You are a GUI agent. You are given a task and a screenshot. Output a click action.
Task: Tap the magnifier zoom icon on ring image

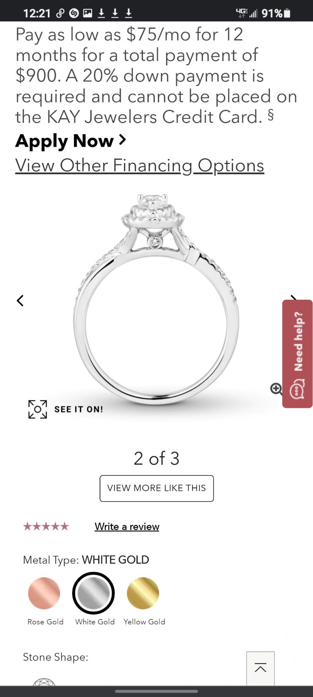click(x=276, y=389)
